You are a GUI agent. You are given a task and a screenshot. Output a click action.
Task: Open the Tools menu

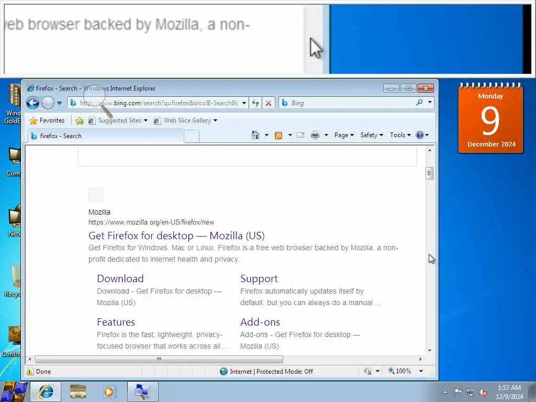click(x=400, y=135)
